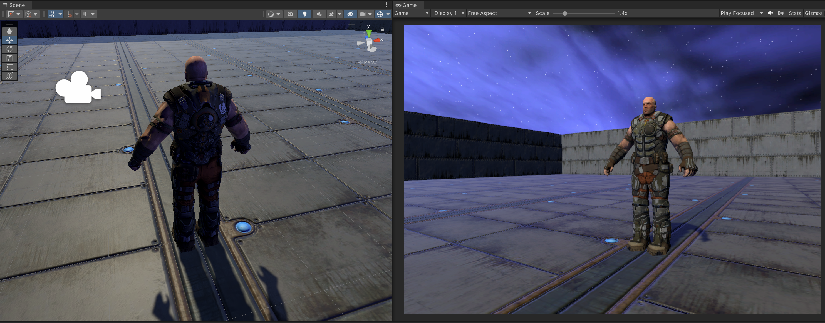Select the Rotate tool
This screenshot has width=825, height=323.
pyautogui.click(x=9, y=49)
